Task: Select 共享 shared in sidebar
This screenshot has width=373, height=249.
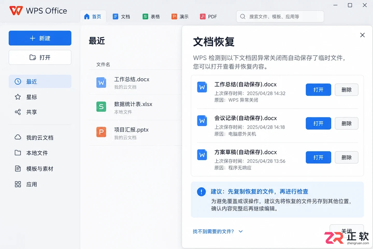Action: [40, 112]
